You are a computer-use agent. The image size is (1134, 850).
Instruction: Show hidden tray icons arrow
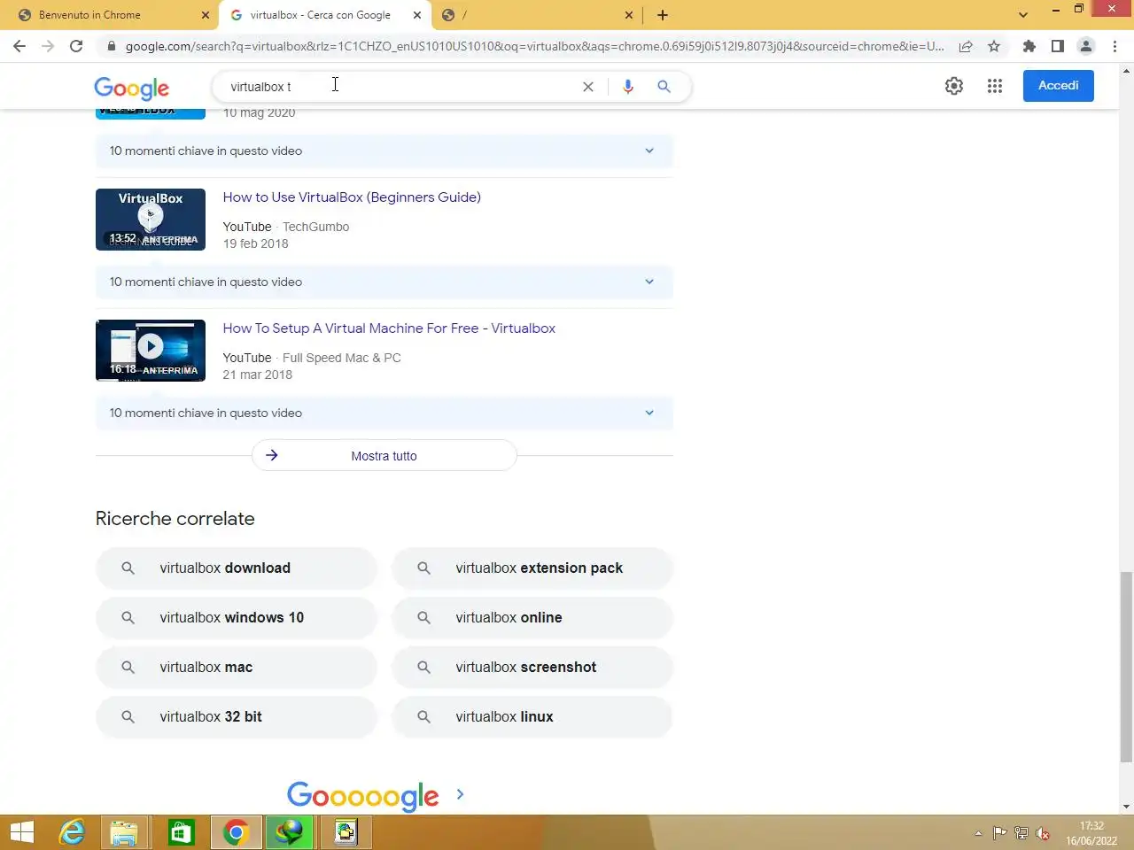tap(978, 833)
